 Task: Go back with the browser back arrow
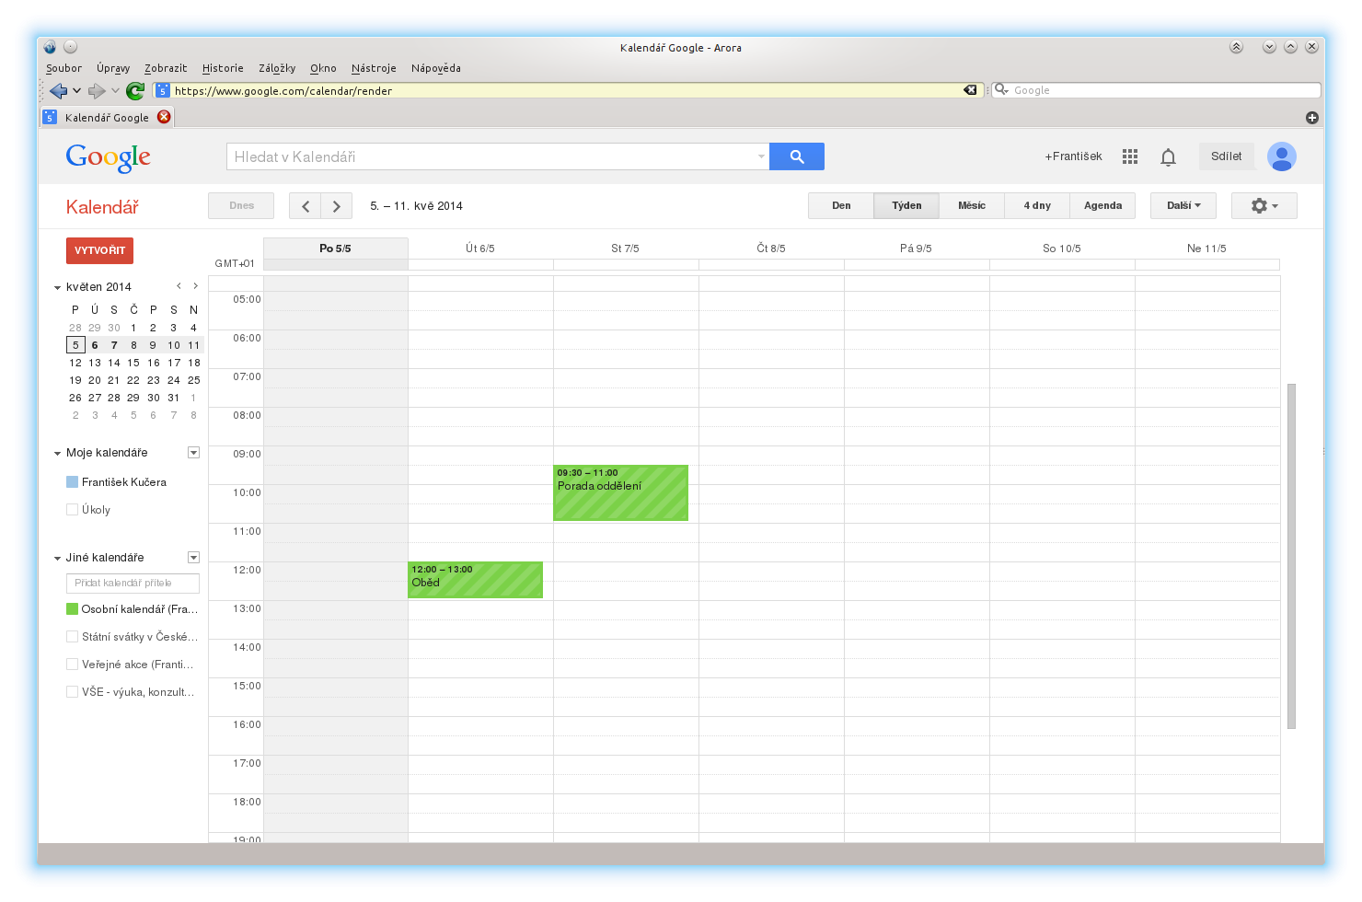[x=58, y=90]
